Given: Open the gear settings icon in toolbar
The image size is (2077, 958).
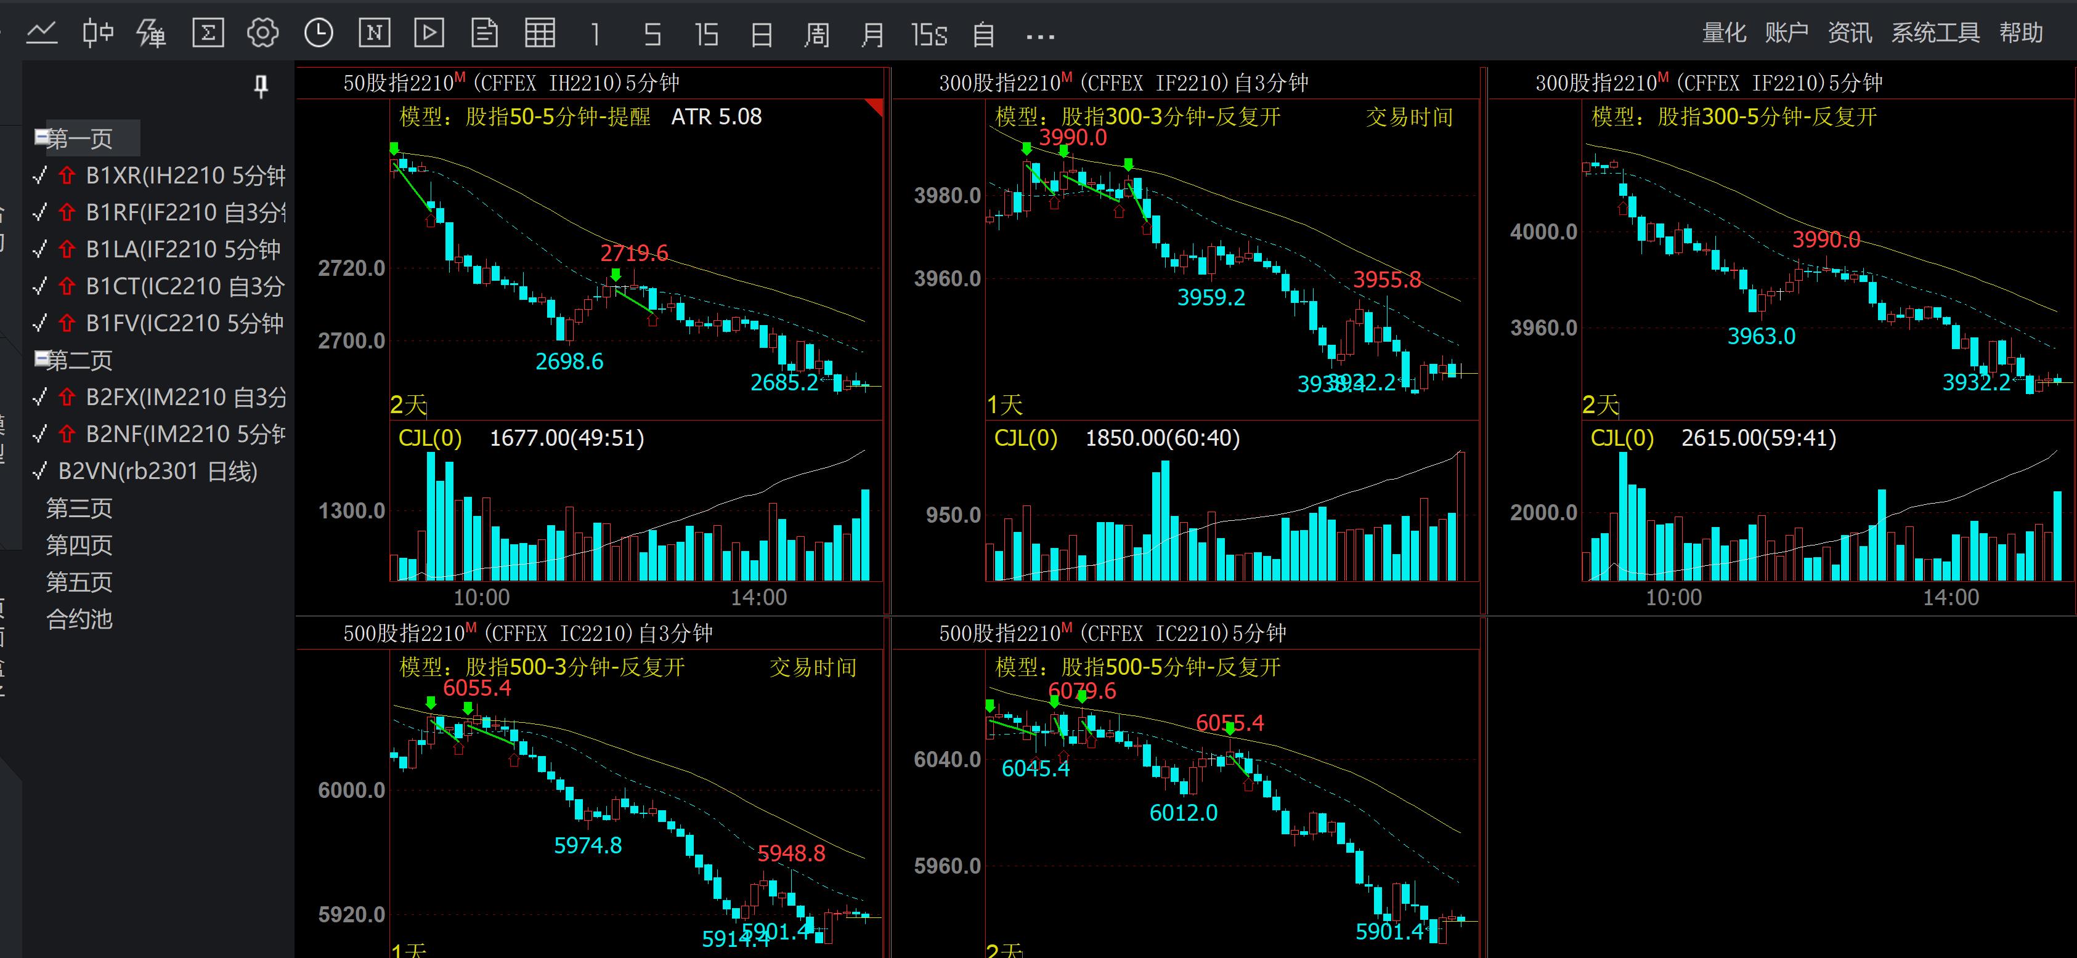Looking at the screenshot, I should 262,33.
